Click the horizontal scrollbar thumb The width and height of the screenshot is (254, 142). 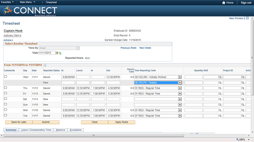(94, 136)
